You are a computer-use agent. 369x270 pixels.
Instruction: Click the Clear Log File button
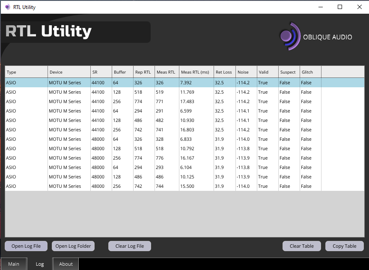(129, 246)
